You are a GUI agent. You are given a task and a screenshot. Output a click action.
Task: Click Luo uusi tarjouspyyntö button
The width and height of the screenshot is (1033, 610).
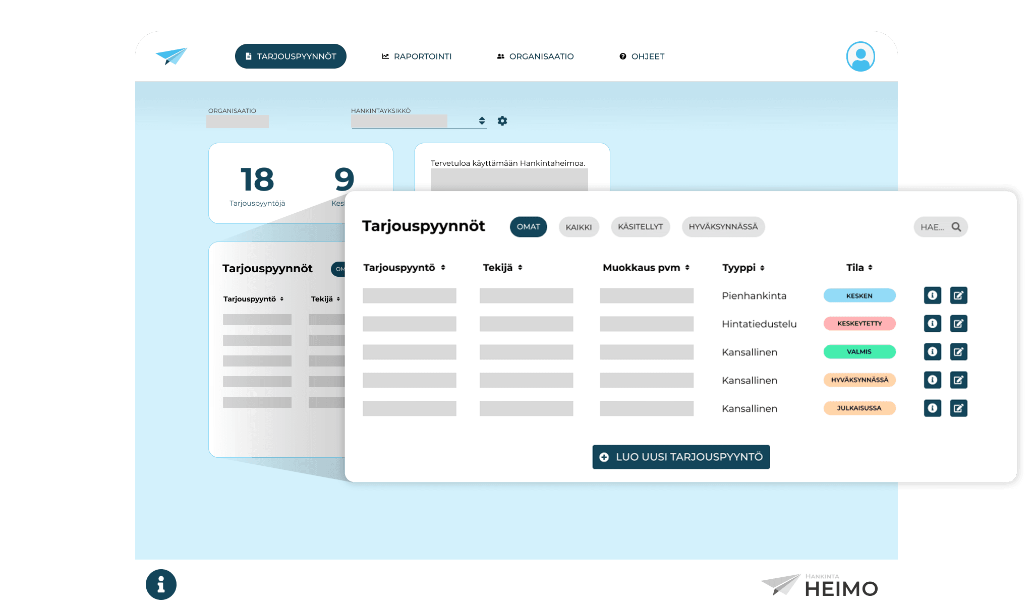(681, 457)
